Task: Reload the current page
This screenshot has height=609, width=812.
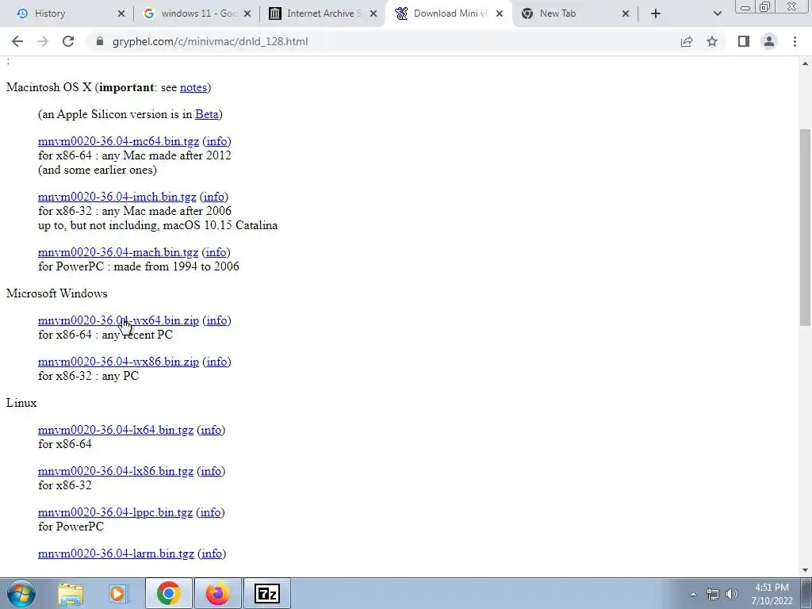Action: (68, 41)
